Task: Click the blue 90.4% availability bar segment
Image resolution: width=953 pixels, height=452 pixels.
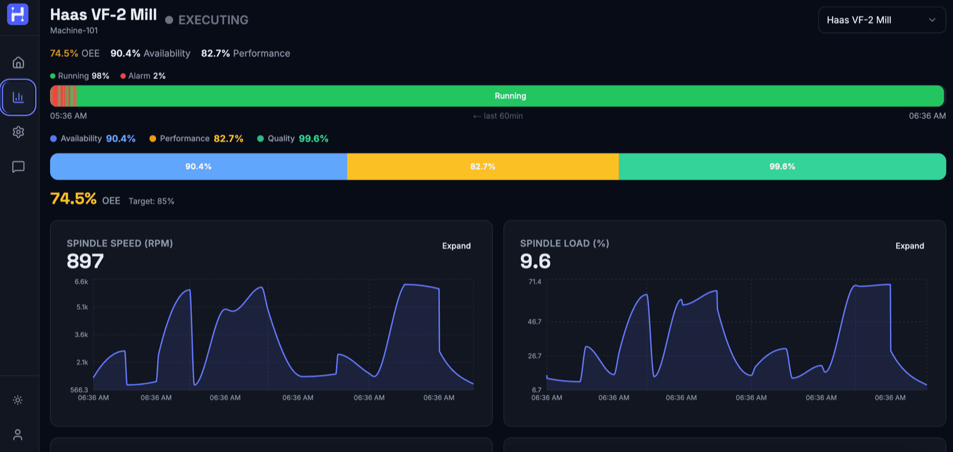Action: (199, 166)
